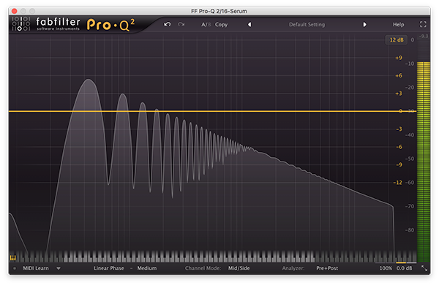This screenshot has height=285, width=439.
Task: Switch the Mid/Side channel mode
Action: point(239,268)
